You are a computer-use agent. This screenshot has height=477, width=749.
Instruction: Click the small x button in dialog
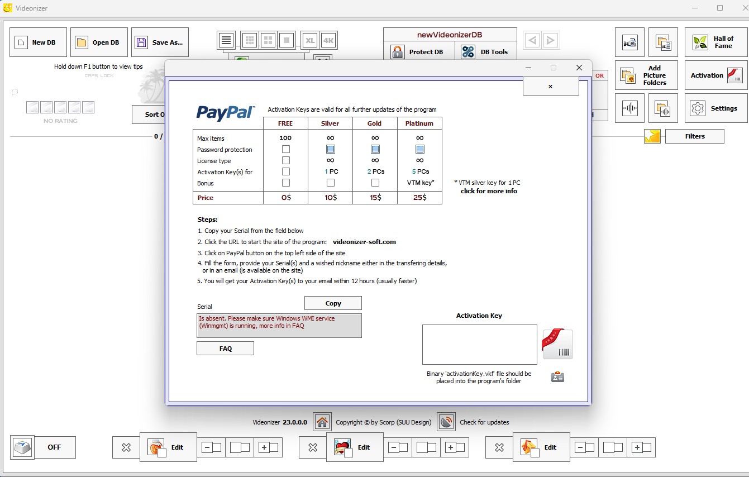click(x=550, y=87)
